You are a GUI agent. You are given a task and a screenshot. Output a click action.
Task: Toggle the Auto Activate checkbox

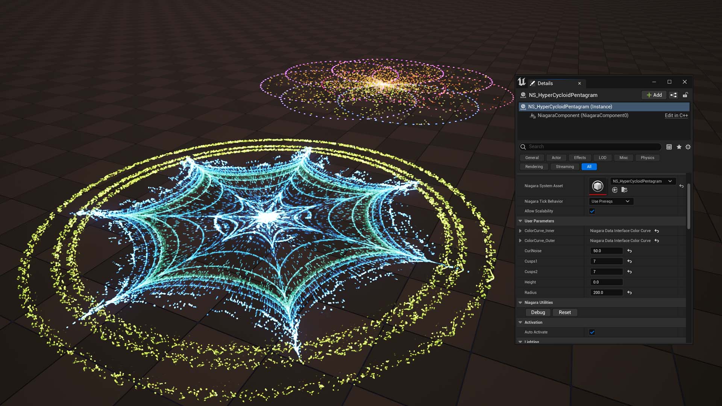(x=592, y=332)
